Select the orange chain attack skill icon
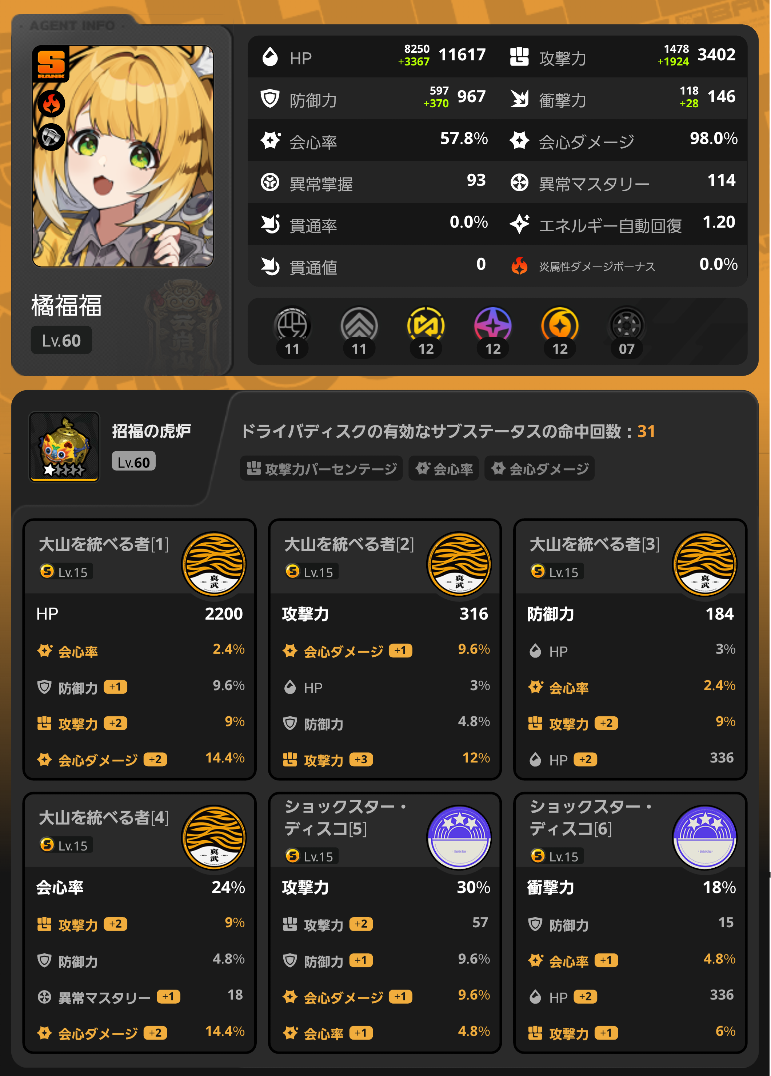This screenshot has height=1076, width=771. coord(560,327)
